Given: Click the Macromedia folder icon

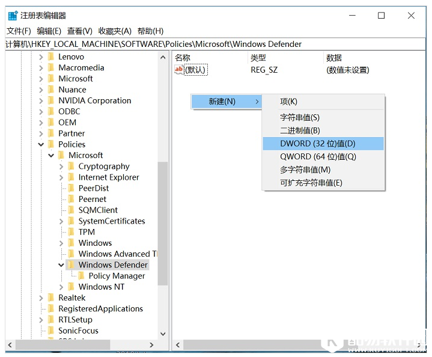Looking at the screenshot, I should coord(51,67).
